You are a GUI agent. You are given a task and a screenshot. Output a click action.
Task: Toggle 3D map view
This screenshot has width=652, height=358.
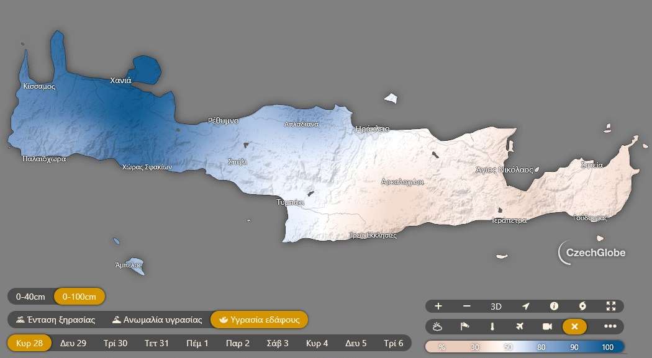point(496,306)
